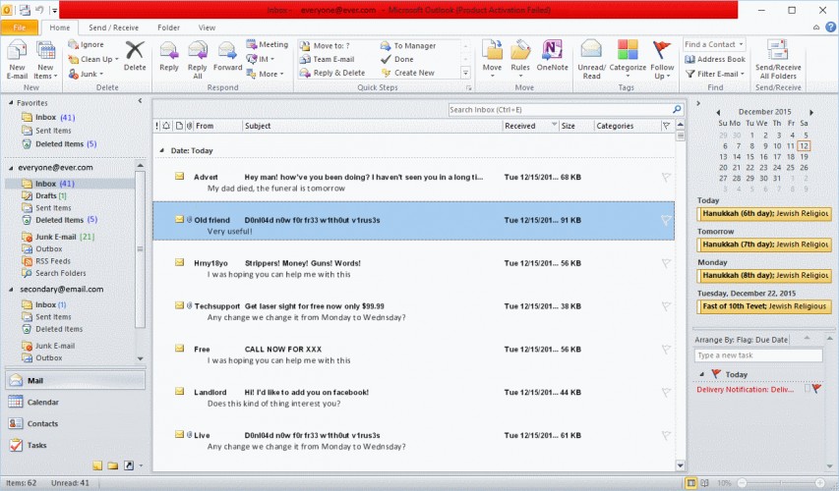This screenshot has height=491, width=839.
Task: Click the Find a Contact box
Action: click(x=714, y=44)
